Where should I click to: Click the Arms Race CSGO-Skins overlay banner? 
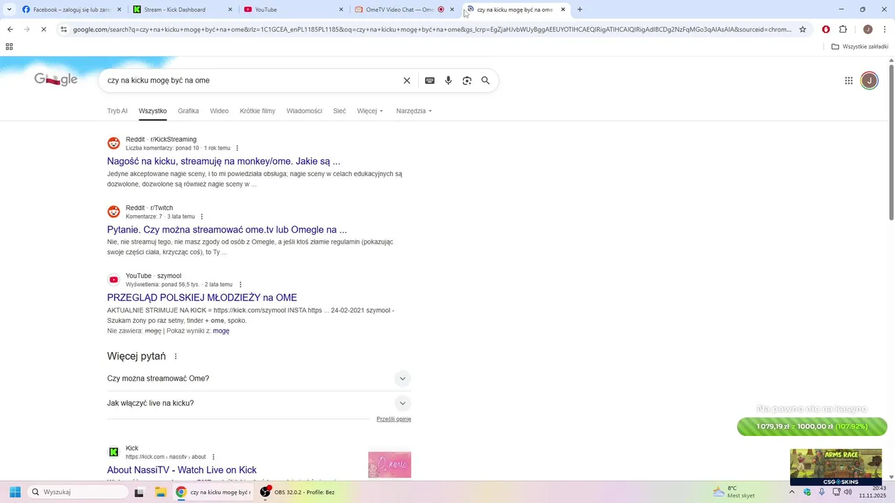tap(836, 467)
